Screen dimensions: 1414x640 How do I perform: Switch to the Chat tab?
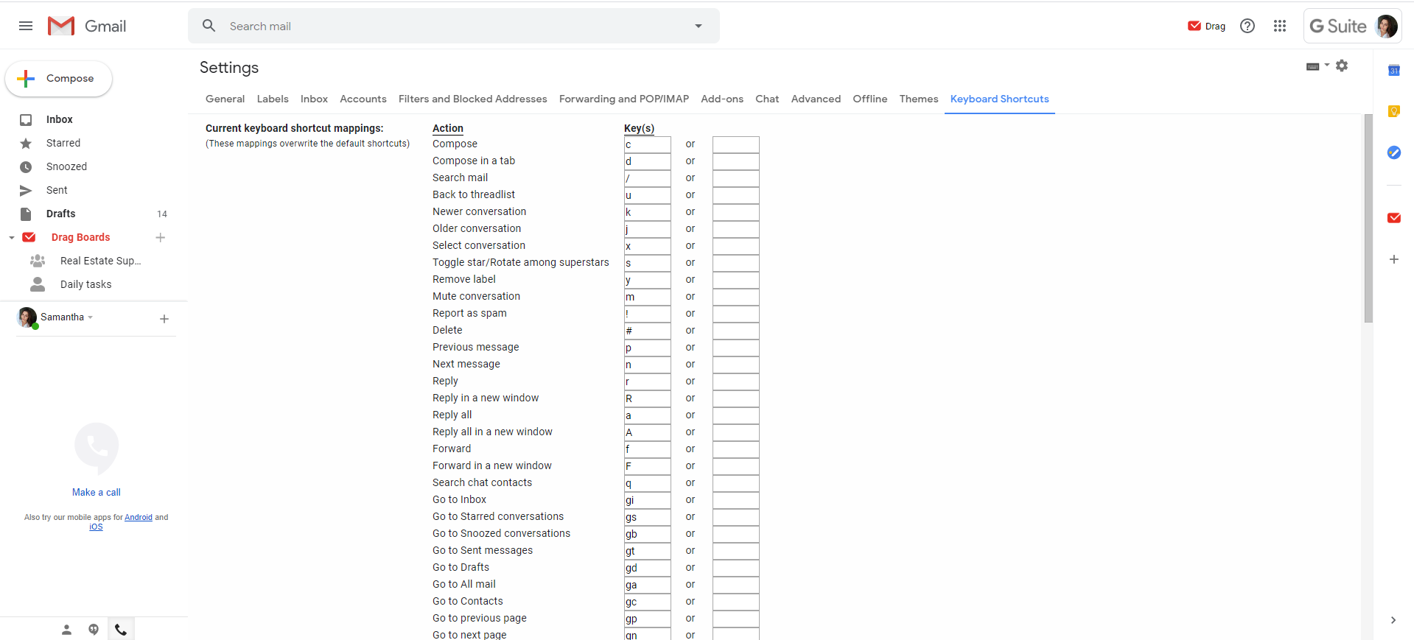(767, 99)
